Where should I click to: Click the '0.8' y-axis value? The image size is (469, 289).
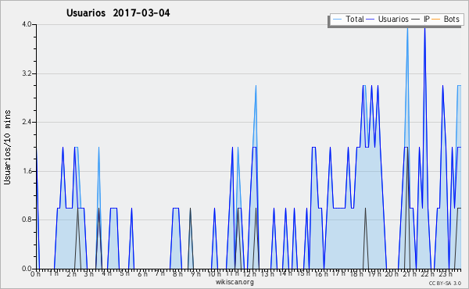[x=27, y=219]
